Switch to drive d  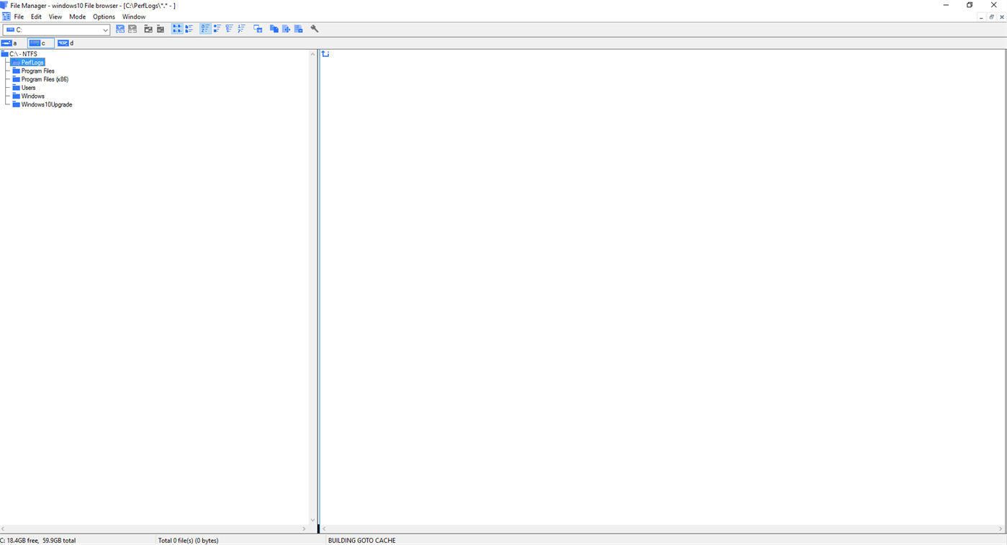click(66, 43)
